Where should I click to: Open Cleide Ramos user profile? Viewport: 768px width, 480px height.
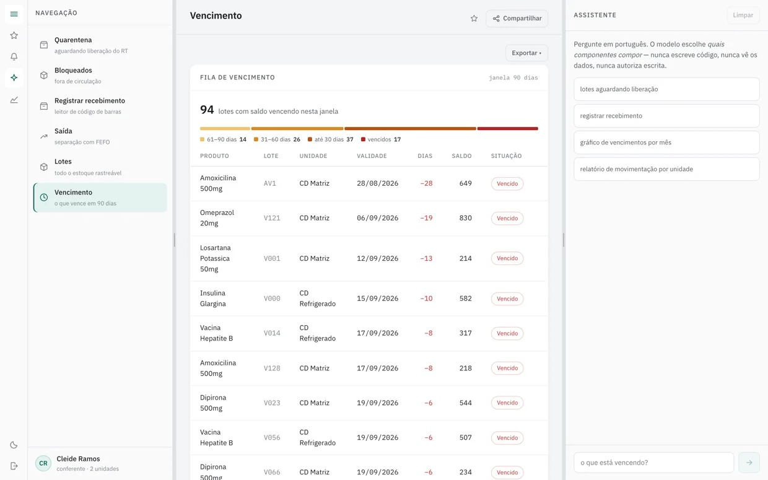(x=100, y=463)
